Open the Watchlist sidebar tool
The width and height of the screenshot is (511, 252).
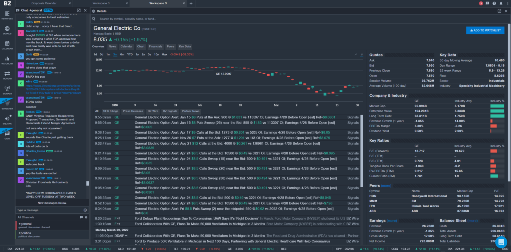[7, 60]
